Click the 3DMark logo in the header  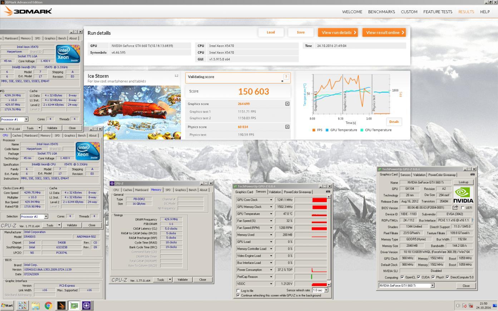pyautogui.click(x=28, y=11)
